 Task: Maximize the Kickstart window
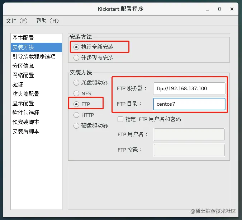220,9
